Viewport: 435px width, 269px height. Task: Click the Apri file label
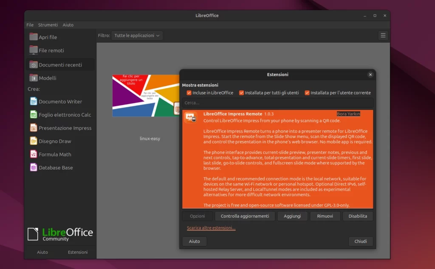(48, 37)
